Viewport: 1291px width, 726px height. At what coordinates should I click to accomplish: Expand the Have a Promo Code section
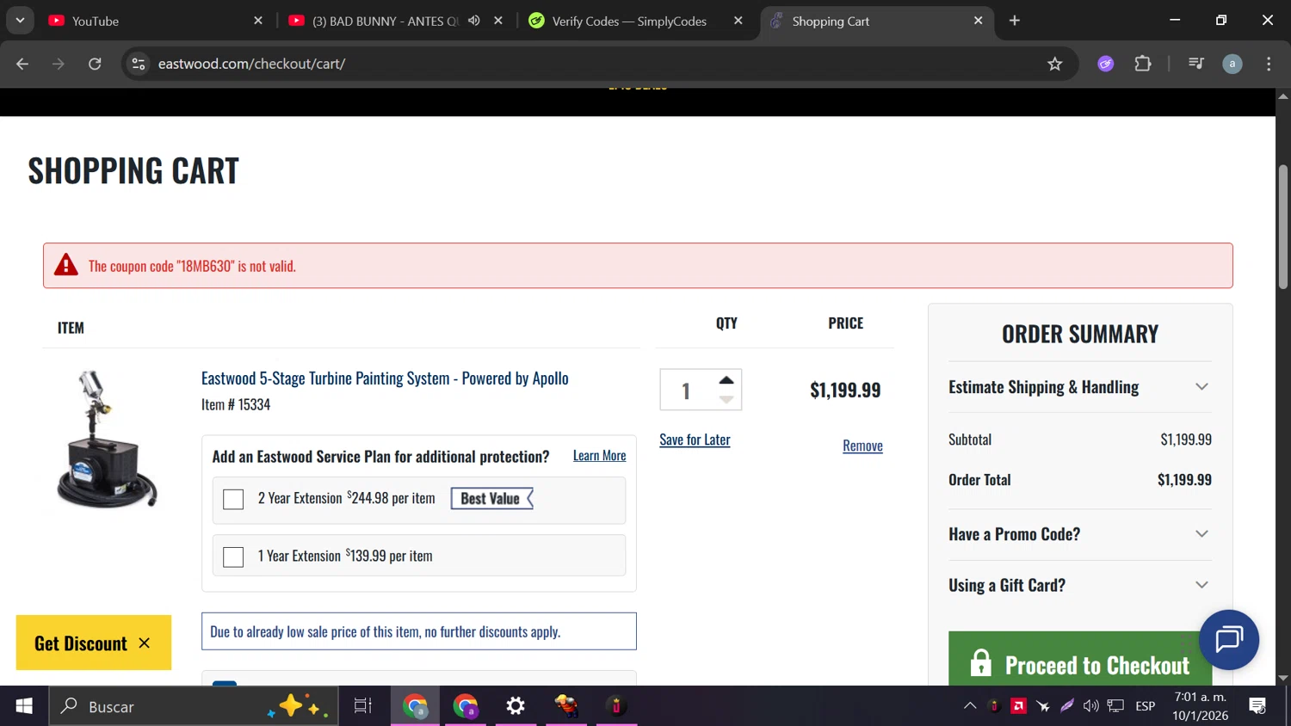(1079, 534)
